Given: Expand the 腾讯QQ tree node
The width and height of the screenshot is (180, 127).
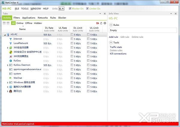Looking at the screenshot, I should pos(7,91).
